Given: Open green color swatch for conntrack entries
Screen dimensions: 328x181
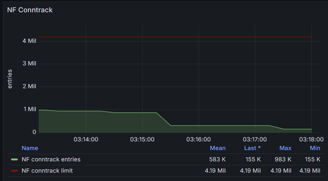Looking at the screenshot, I should pos(14,159).
